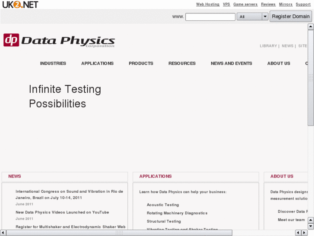Open the Support link
This screenshot has width=314, height=236.
(x=303, y=4)
